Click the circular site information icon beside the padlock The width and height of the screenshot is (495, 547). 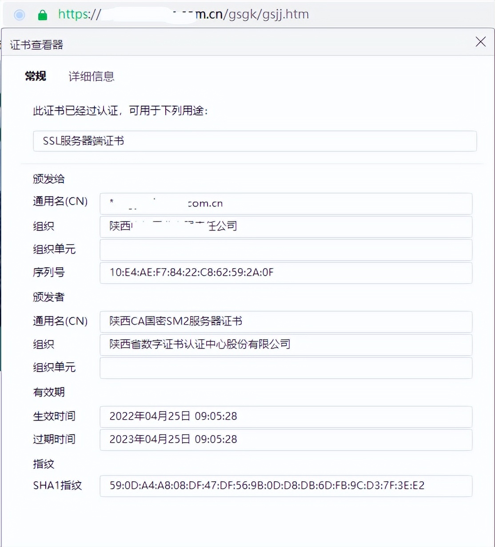pos(19,15)
